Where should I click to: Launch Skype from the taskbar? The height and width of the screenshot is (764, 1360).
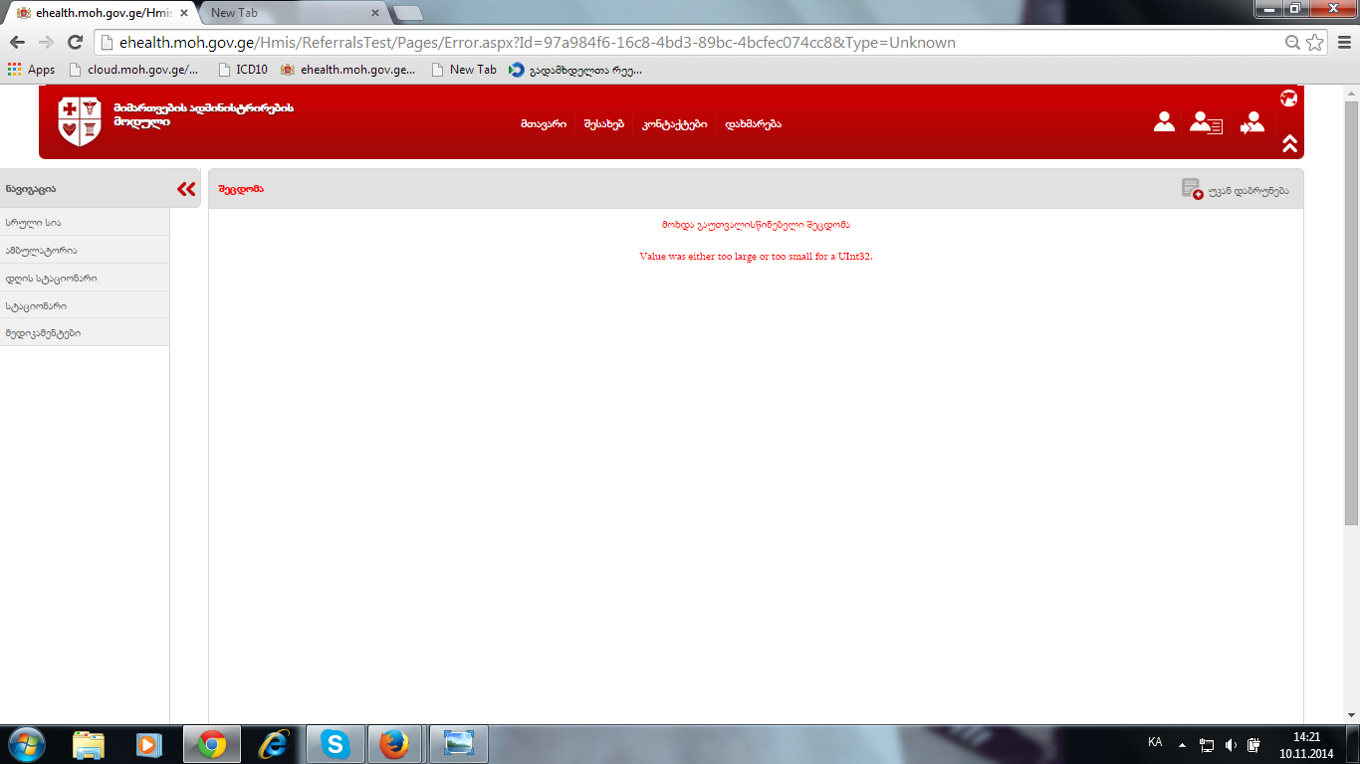point(335,744)
